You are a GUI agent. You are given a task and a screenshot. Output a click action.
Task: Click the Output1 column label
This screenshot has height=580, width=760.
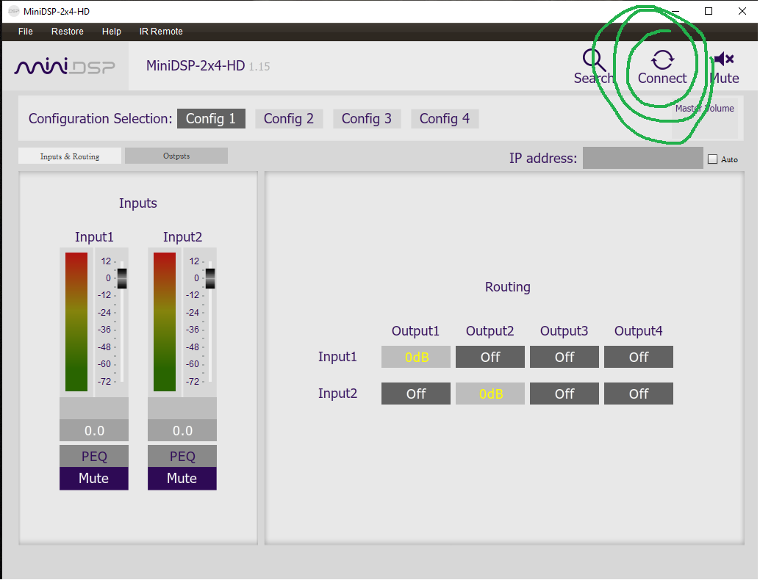pyautogui.click(x=415, y=331)
